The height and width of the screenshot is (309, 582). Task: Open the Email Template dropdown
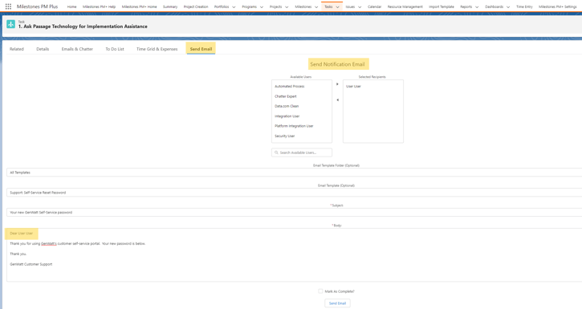(x=294, y=193)
